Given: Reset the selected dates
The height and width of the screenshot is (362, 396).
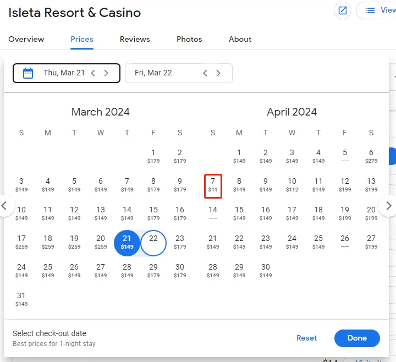Looking at the screenshot, I should [306, 338].
